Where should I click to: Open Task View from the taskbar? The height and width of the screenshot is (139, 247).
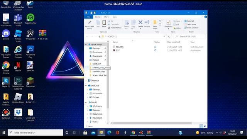[x=74, y=133]
